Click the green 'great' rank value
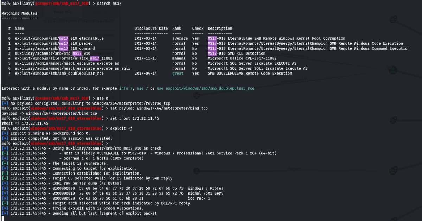The image size is (422, 221). (x=178, y=74)
